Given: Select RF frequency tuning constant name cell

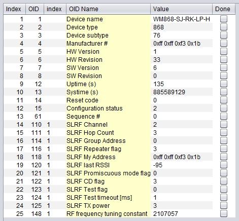Looking at the screenshot, I should point(108,214).
